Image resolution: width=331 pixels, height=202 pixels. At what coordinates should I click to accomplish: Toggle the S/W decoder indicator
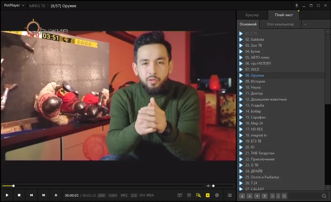tap(101, 195)
